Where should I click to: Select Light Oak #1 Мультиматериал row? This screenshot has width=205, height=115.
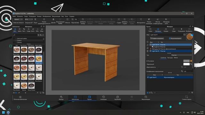click(x=170, y=77)
